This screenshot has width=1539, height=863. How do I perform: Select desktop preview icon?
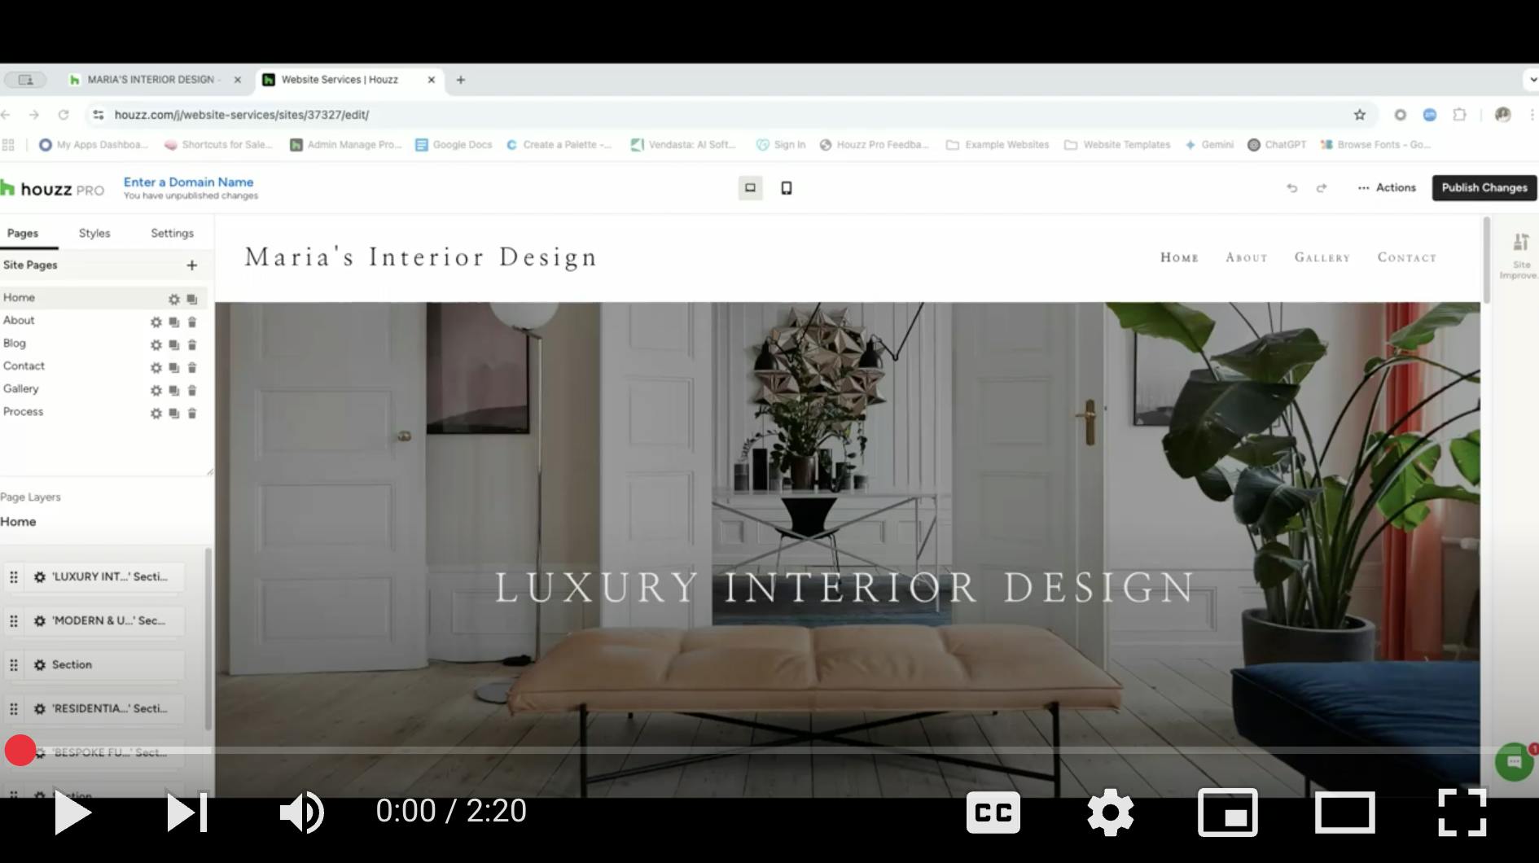(750, 188)
